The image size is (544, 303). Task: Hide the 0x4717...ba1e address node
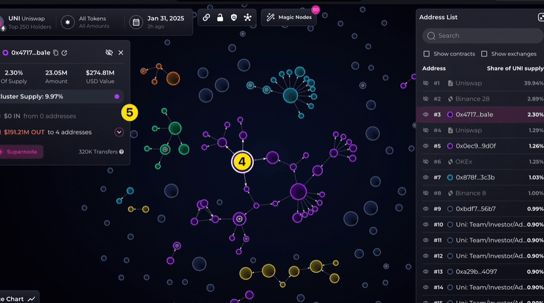pyautogui.click(x=109, y=53)
